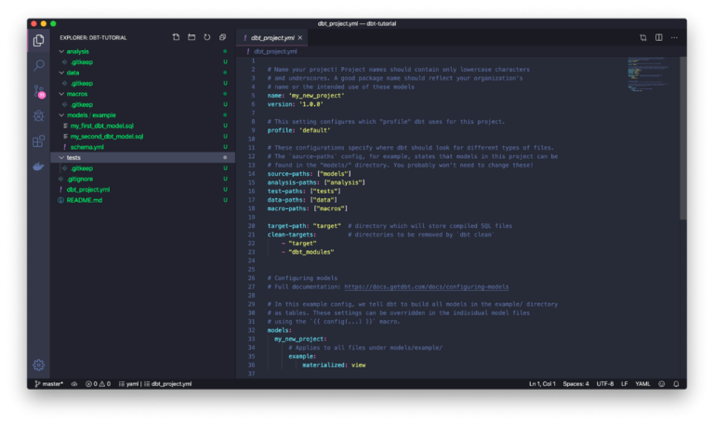Screen dimensions: 714x425
Task: Click the clean-targets: line
Action: coord(291,234)
